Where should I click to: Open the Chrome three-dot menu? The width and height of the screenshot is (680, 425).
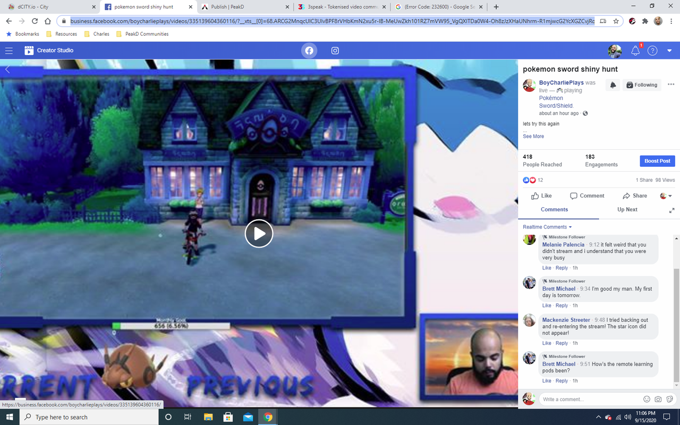coord(671,21)
